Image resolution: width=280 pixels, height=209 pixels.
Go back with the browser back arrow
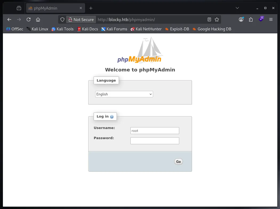[9, 19]
